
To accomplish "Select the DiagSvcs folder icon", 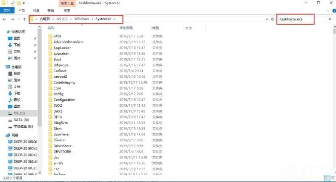I will 50,123.
